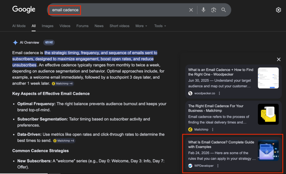
Task: Click the magnifier search icon
Action: [224, 10]
